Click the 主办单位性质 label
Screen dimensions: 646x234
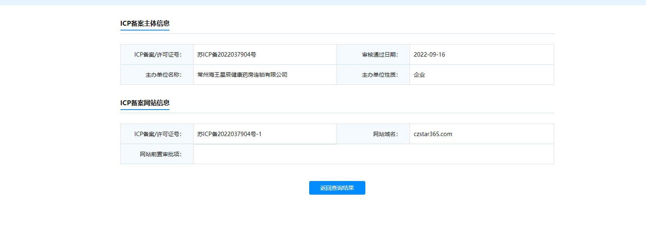point(380,75)
